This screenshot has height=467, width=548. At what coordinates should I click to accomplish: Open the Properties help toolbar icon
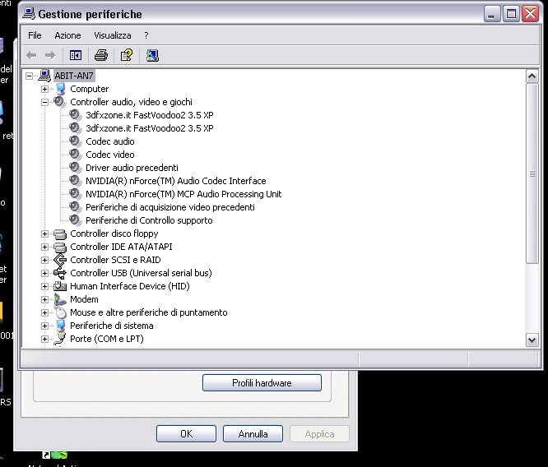[x=127, y=55]
